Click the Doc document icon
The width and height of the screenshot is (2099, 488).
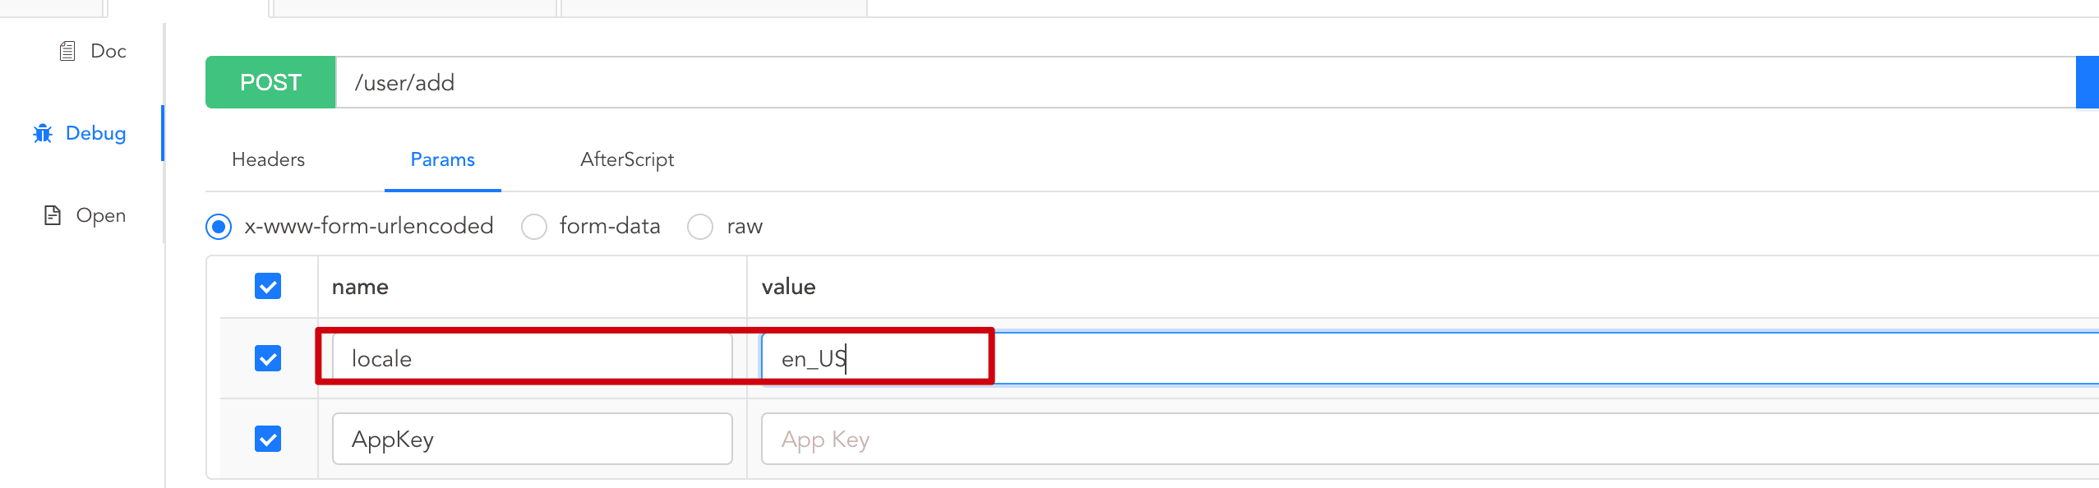[x=67, y=51]
